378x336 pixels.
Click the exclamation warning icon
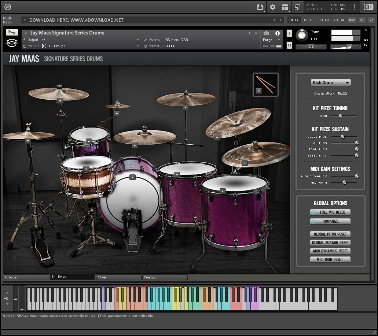coord(354,7)
